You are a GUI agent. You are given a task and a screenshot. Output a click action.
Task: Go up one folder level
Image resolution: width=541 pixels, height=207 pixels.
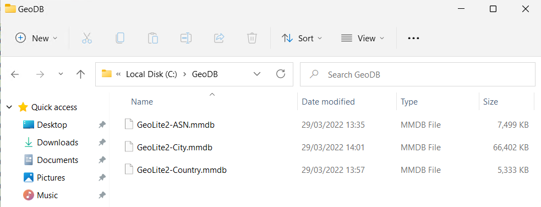click(x=80, y=74)
